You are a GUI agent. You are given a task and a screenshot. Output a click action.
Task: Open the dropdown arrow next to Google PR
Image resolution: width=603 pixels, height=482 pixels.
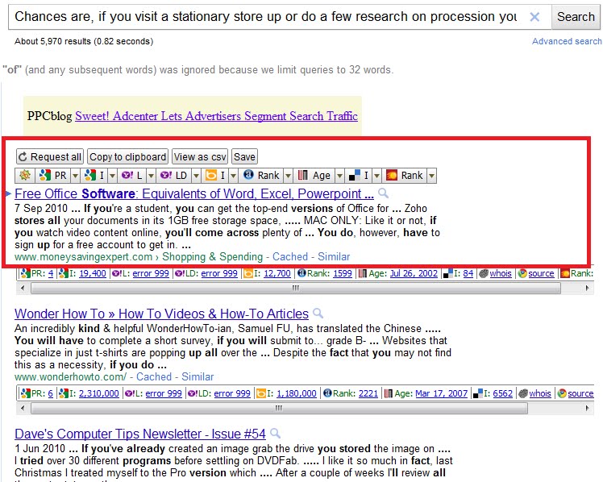pos(76,176)
